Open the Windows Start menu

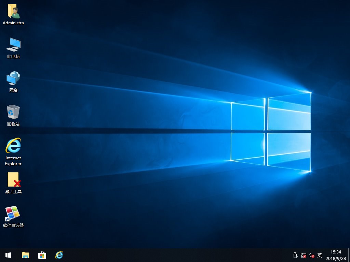[8, 255]
